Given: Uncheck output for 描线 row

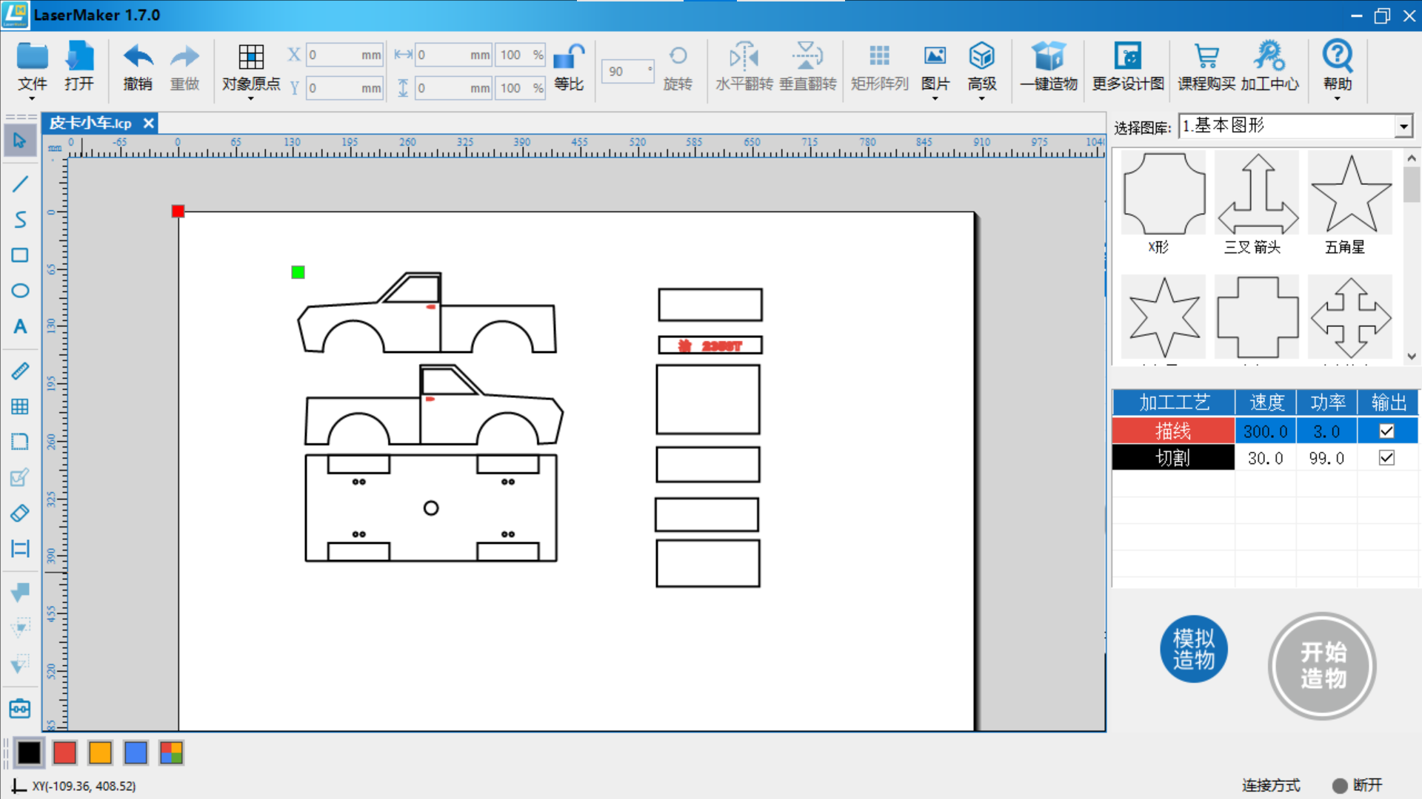Looking at the screenshot, I should click(1386, 431).
